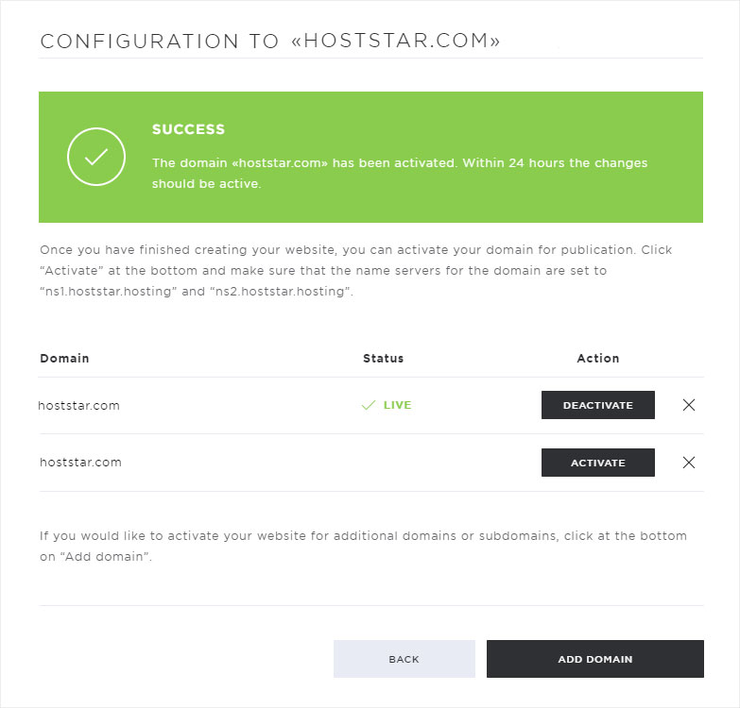Click the green checkmark beside LIVE
The image size is (740, 708).
(369, 405)
